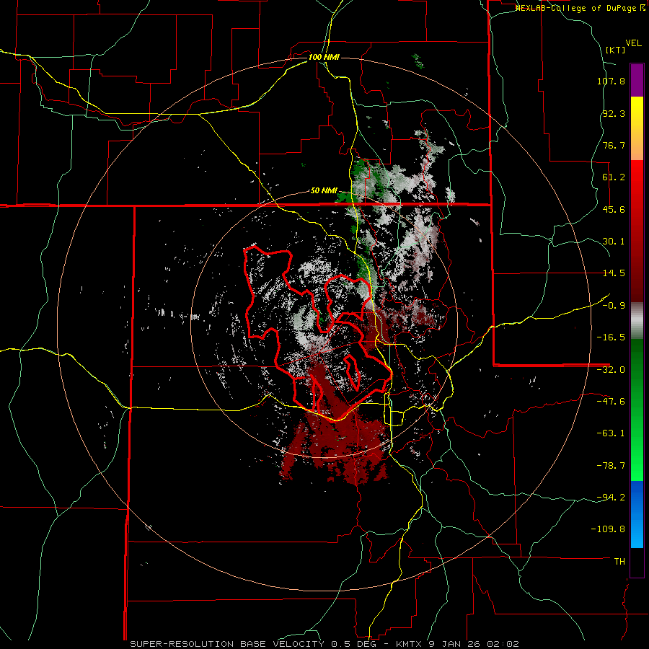This screenshot has width=649, height=649.
Task: Pick the gray segment of velocity color bar
Action: coord(637,321)
